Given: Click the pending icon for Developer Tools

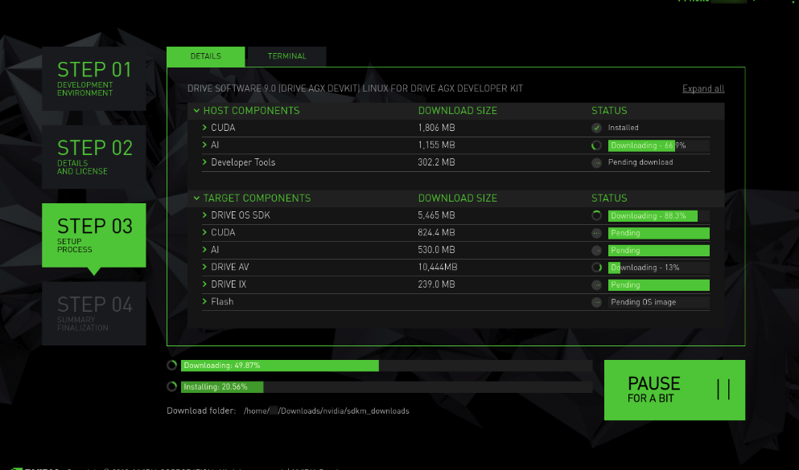Looking at the screenshot, I should tap(597, 163).
